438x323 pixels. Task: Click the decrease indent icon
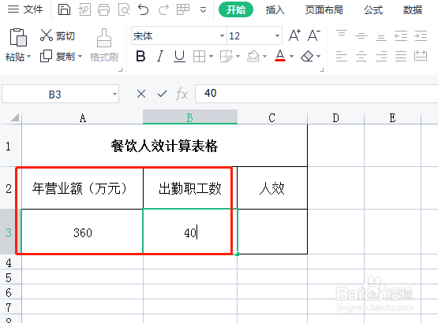pyautogui.click(x=401, y=35)
